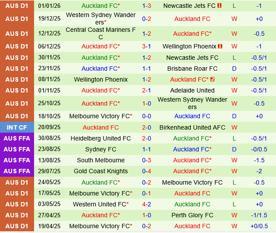Viewport: 276px width, 233px height.
Task: Click AUS FFA badge on Gold Coast Knights row
Action: point(17,171)
